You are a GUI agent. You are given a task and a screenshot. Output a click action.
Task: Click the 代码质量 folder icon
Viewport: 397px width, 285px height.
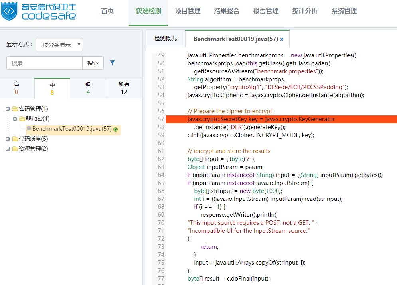pyautogui.click(x=15, y=139)
